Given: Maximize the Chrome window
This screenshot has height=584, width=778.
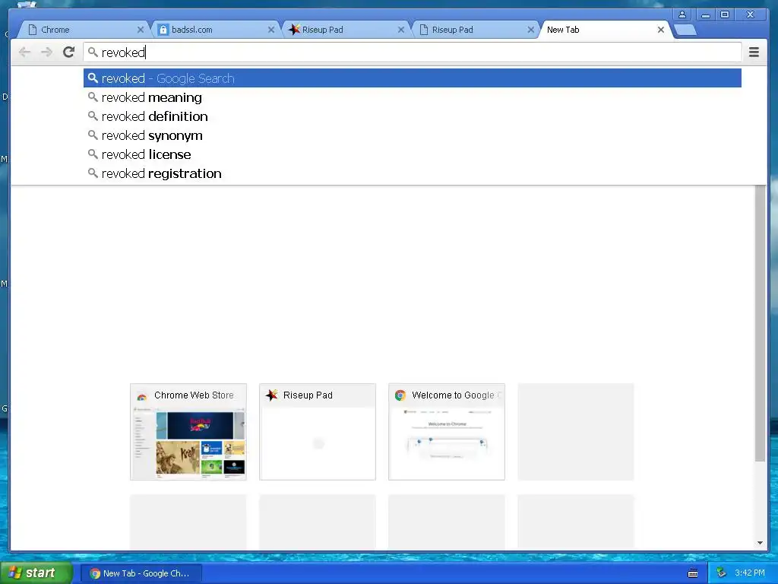Looking at the screenshot, I should (x=725, y=14).
